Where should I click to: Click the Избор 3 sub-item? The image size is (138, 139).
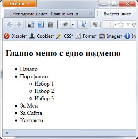[x=44, y=98]
